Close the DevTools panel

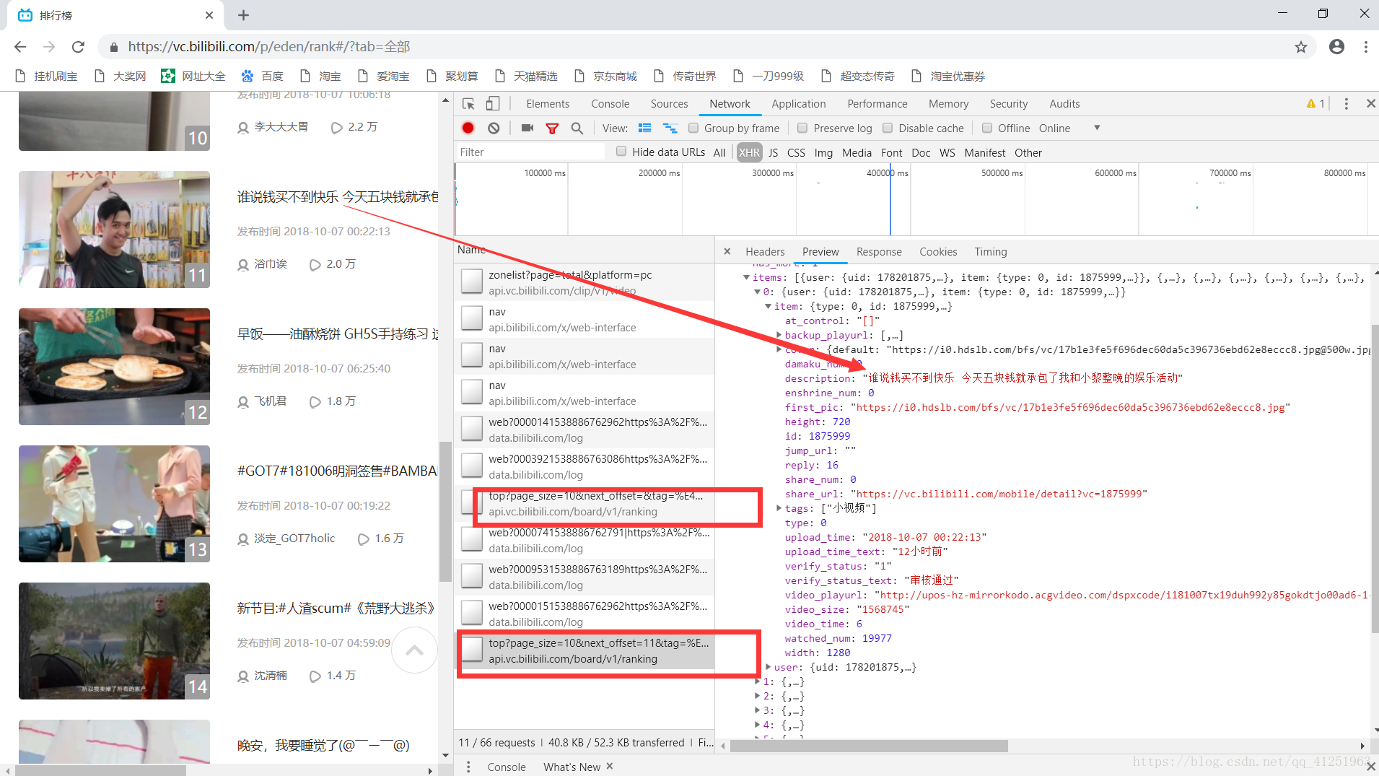click(x=1370, y=104)
